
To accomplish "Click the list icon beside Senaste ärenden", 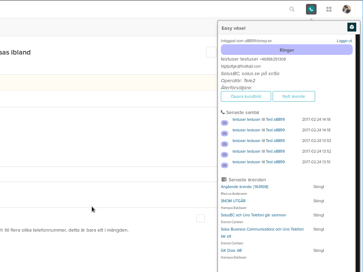I will coord(224,180).
